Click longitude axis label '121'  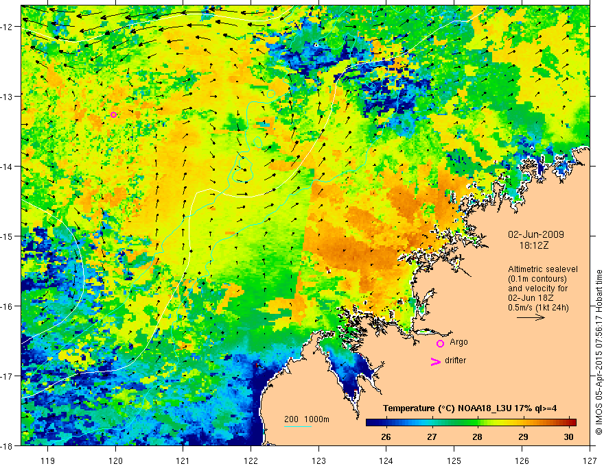[183, 461]
